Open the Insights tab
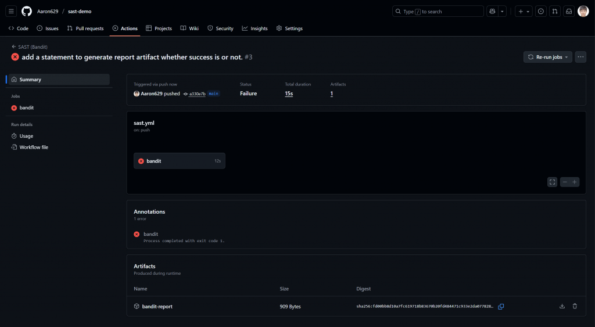The width and height of the screenshot is (595, 327). [x=255, y=28]
